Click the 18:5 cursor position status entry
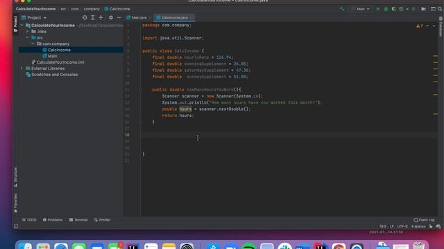Screen dimensions: 444x249 point(382,226)
